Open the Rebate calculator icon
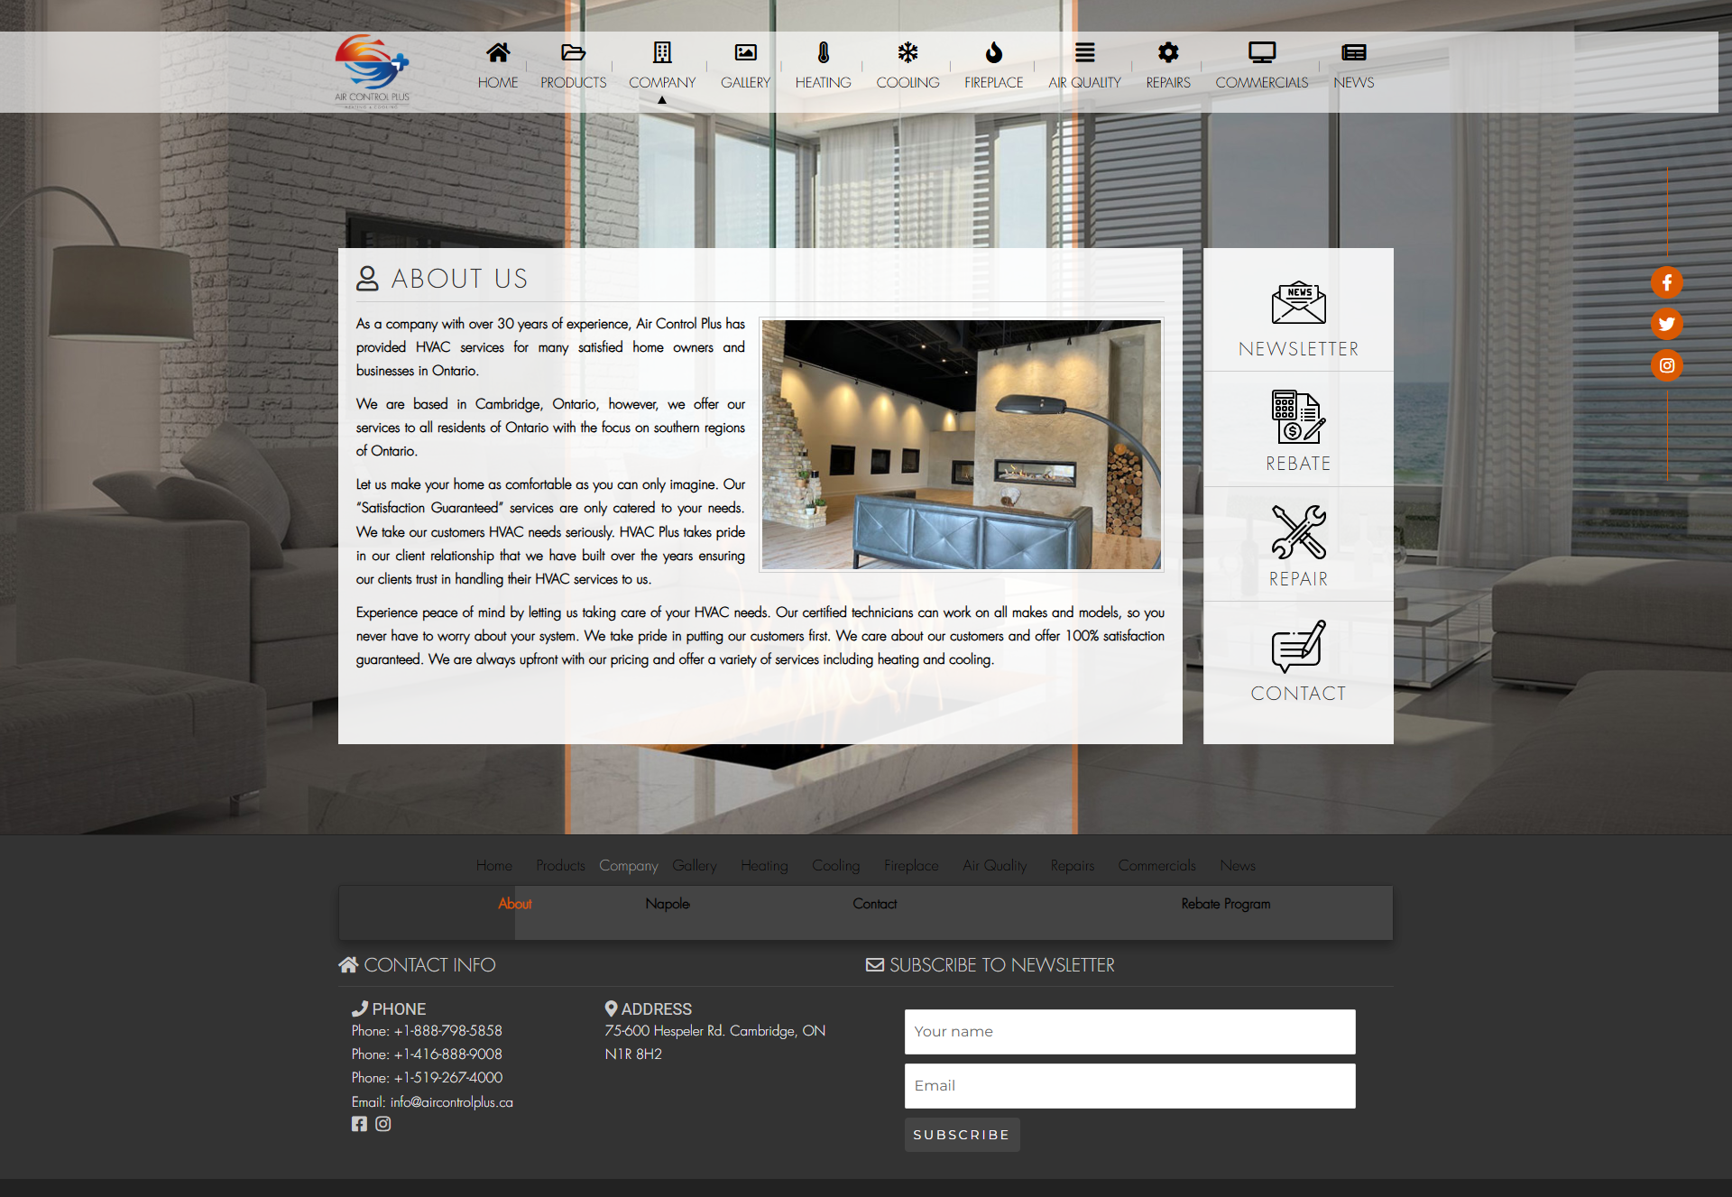This screenshot has height=1197, width=1732. point(1298,417)
